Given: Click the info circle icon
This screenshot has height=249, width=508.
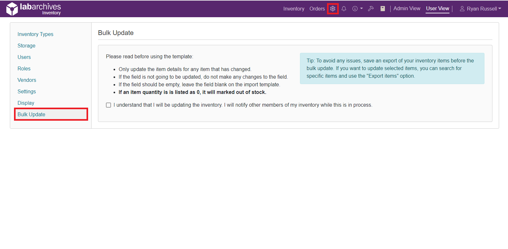Looking at the screenshot, I should click(355, 9).
